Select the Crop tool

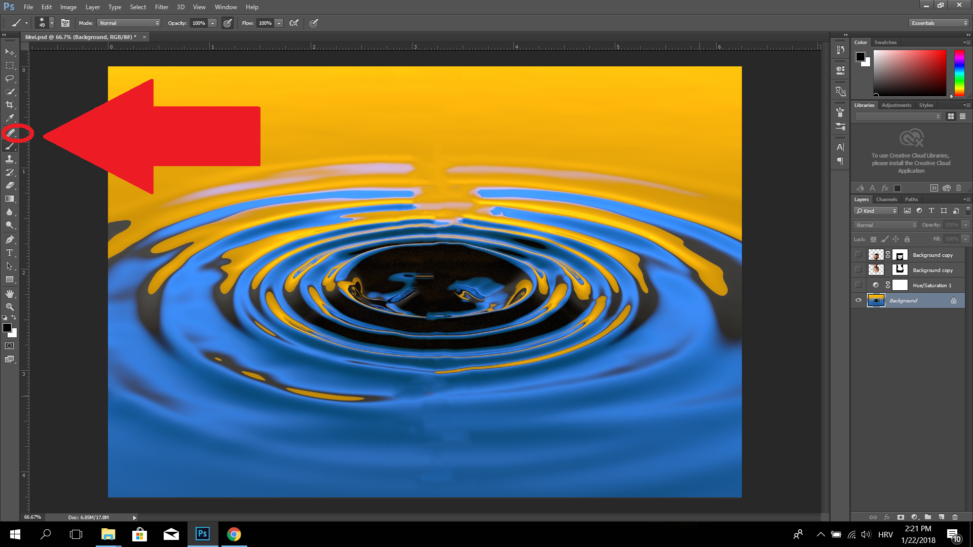click(10, 105)
